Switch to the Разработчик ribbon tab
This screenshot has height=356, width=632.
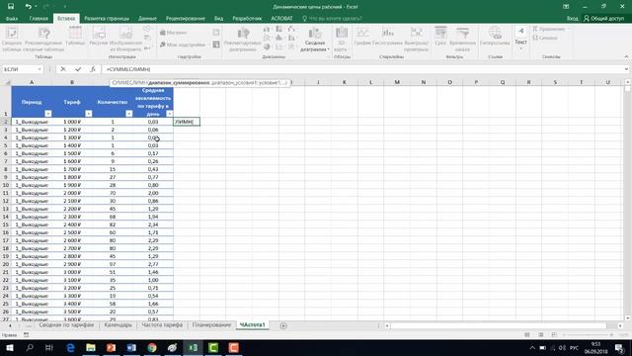pos(247,19)
